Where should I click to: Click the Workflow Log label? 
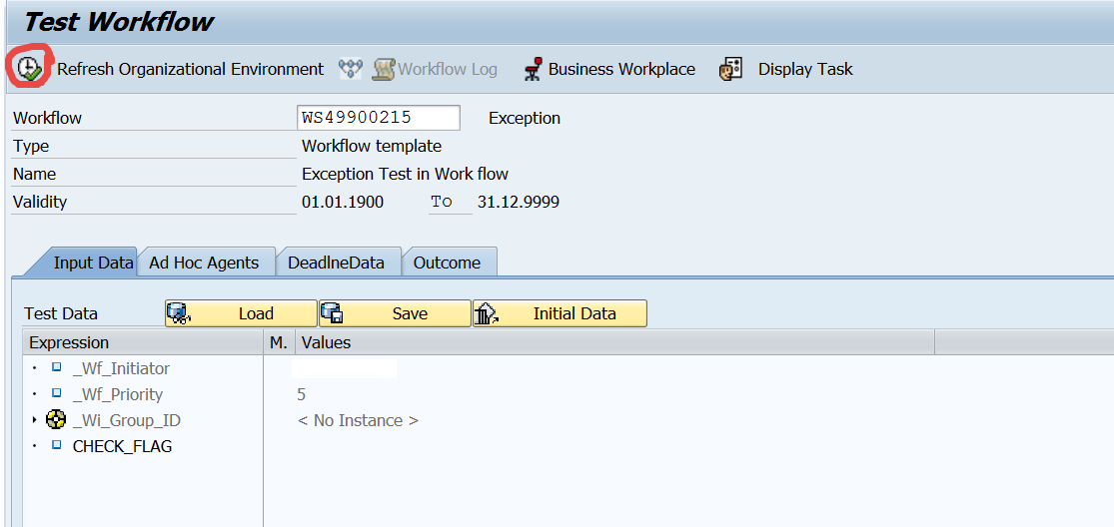point(448,70)
